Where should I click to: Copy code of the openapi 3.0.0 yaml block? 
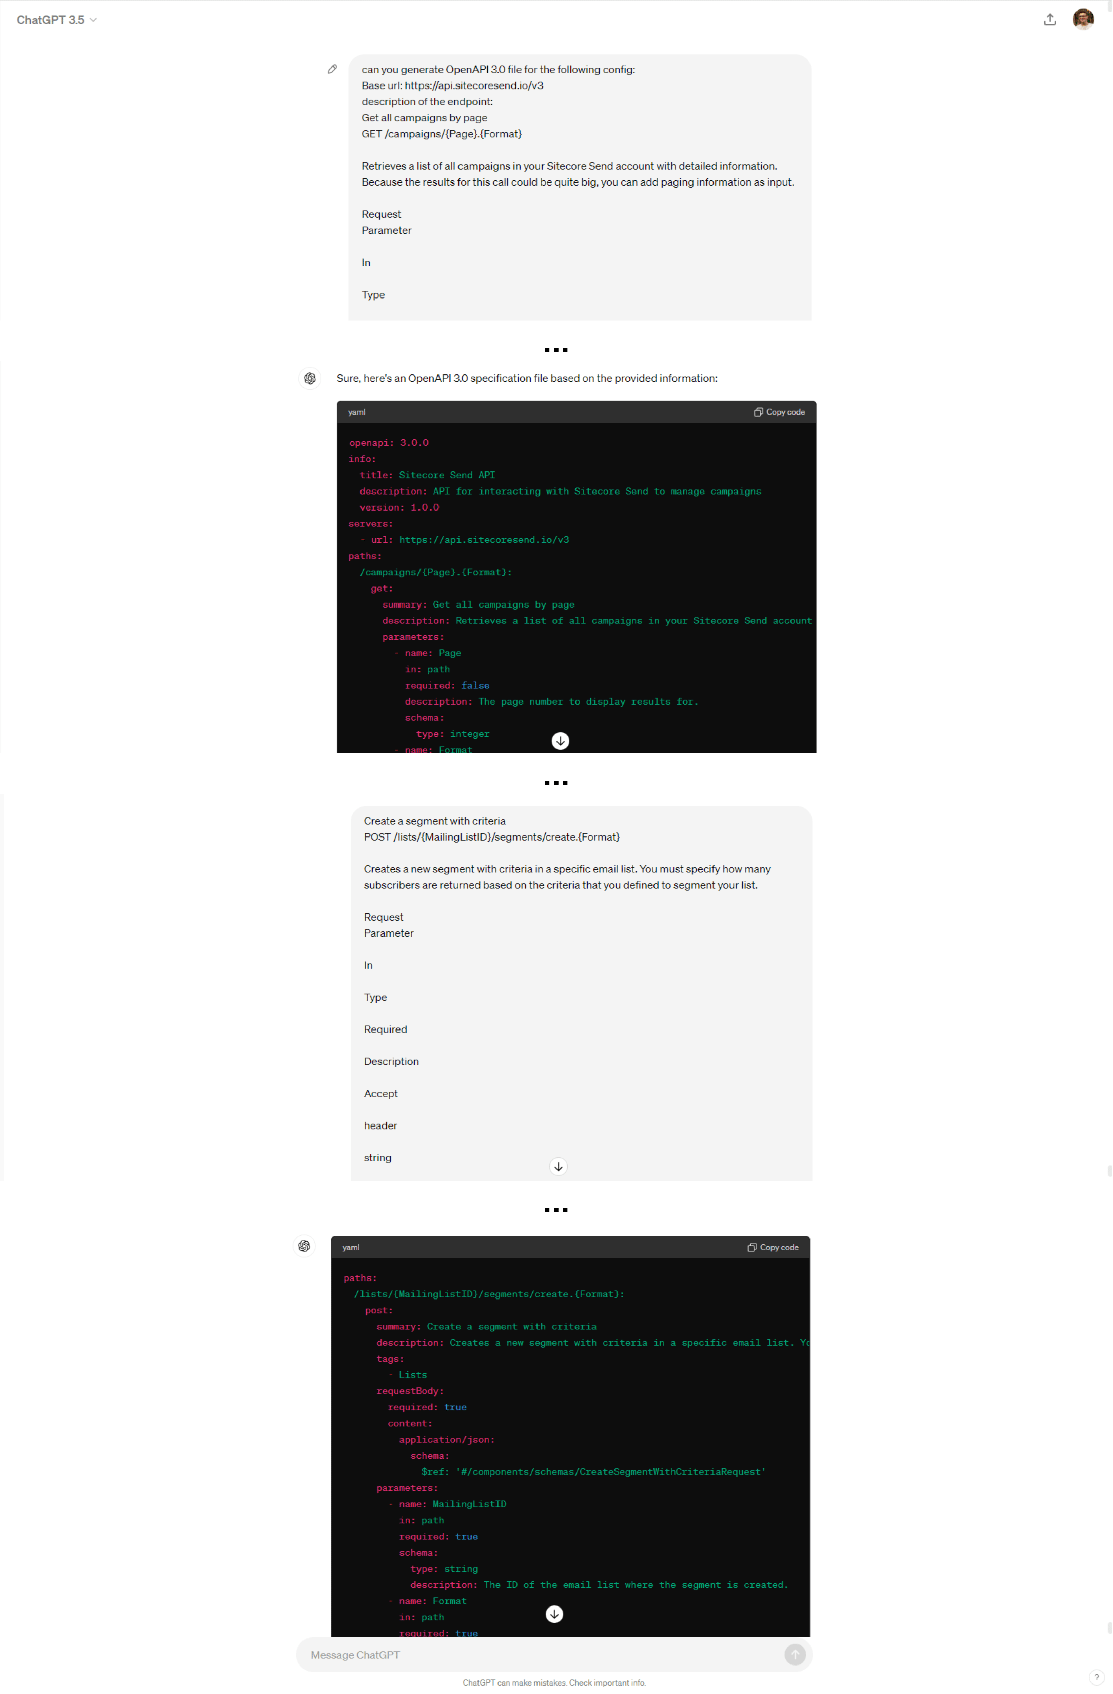click(x=779, y=412)
